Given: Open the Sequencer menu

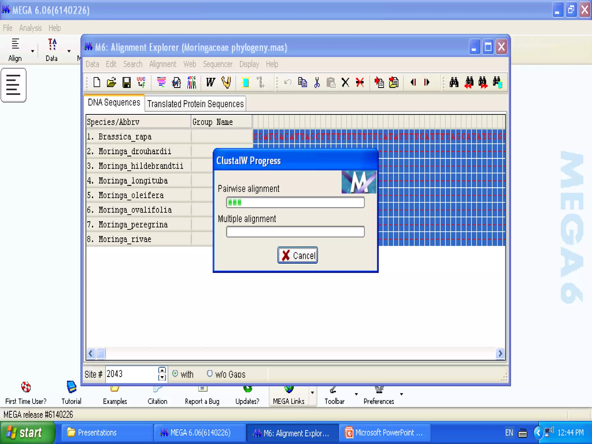Looking at the screenshot, I should [217, 64].
